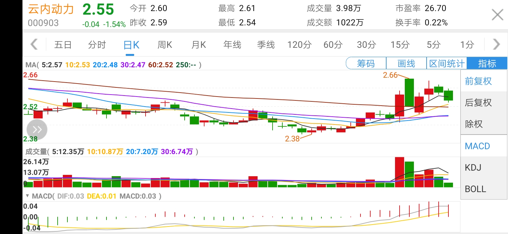Tap the change percent -1.54%
Viewport: 508px width, 234px height.
[x=114, y=24]
